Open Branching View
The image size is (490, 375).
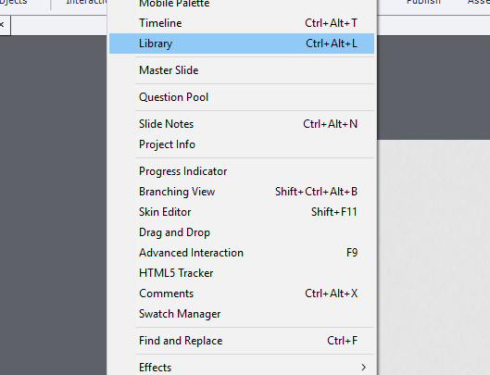click(242, 192)
